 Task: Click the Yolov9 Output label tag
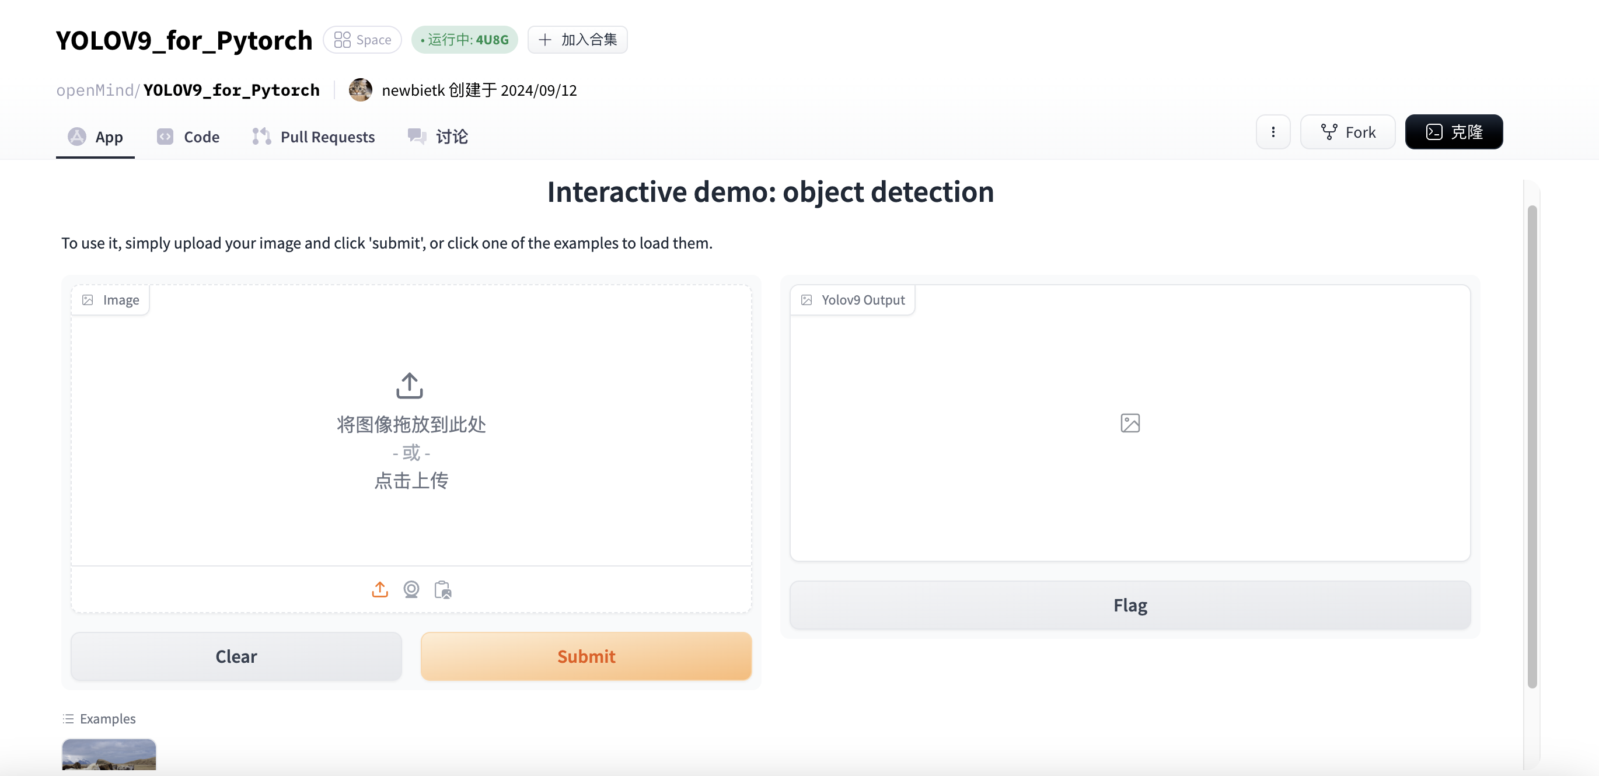(853, 300)
